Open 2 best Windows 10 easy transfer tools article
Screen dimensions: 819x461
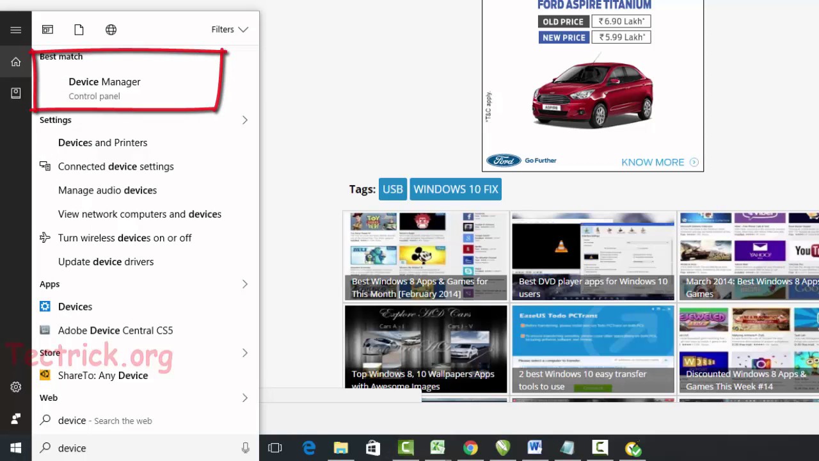(x=593, y=349)
